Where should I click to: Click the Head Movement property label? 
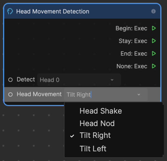[39, 94]
